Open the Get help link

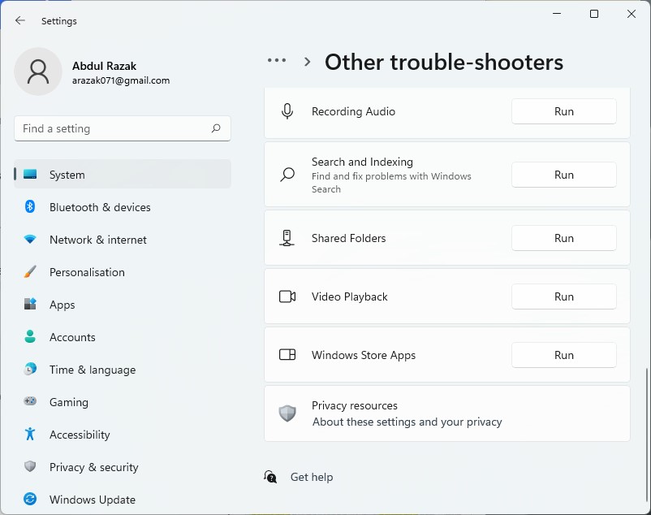tap(312, 477)
